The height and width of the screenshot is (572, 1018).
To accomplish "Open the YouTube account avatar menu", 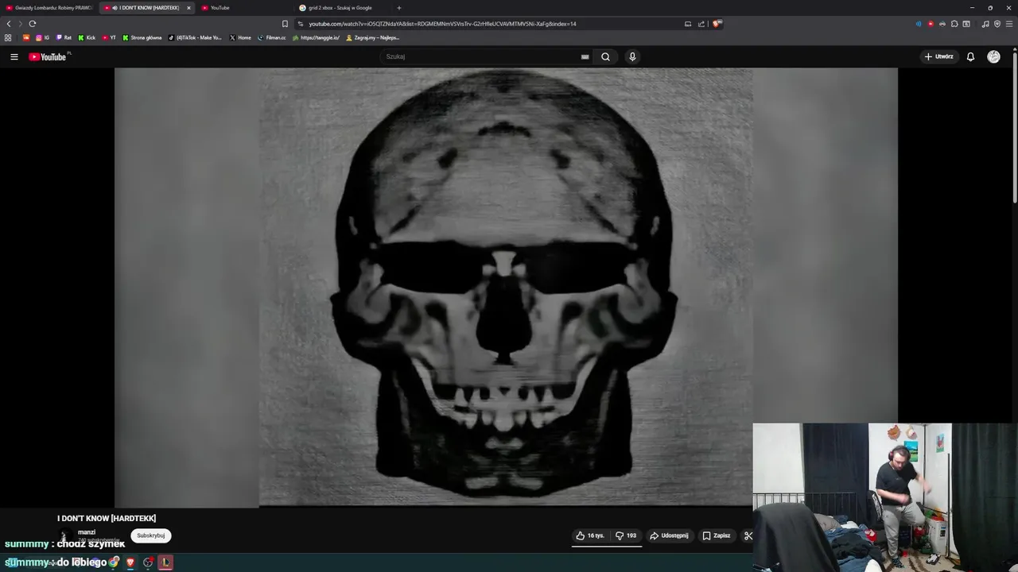I will [993, 56].
